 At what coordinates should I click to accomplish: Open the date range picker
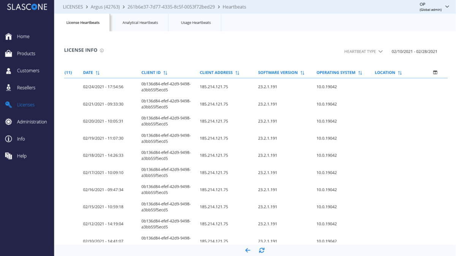414,52
